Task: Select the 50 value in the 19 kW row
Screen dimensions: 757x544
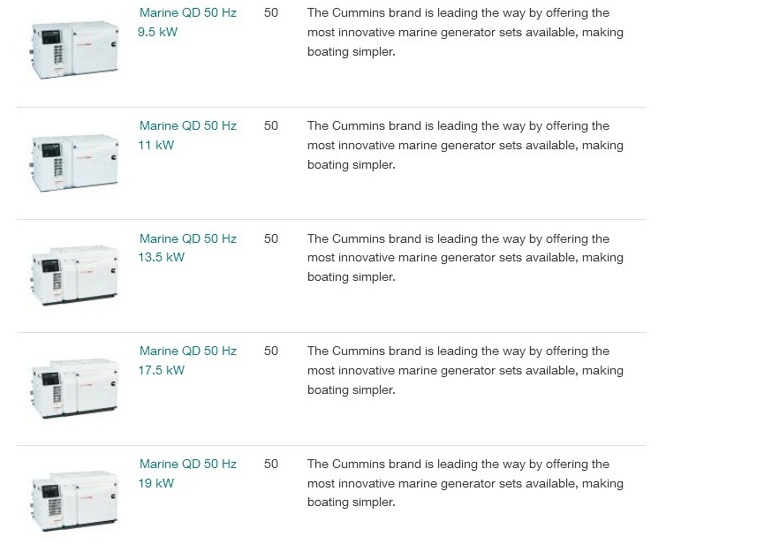Action: coord(271,465)
